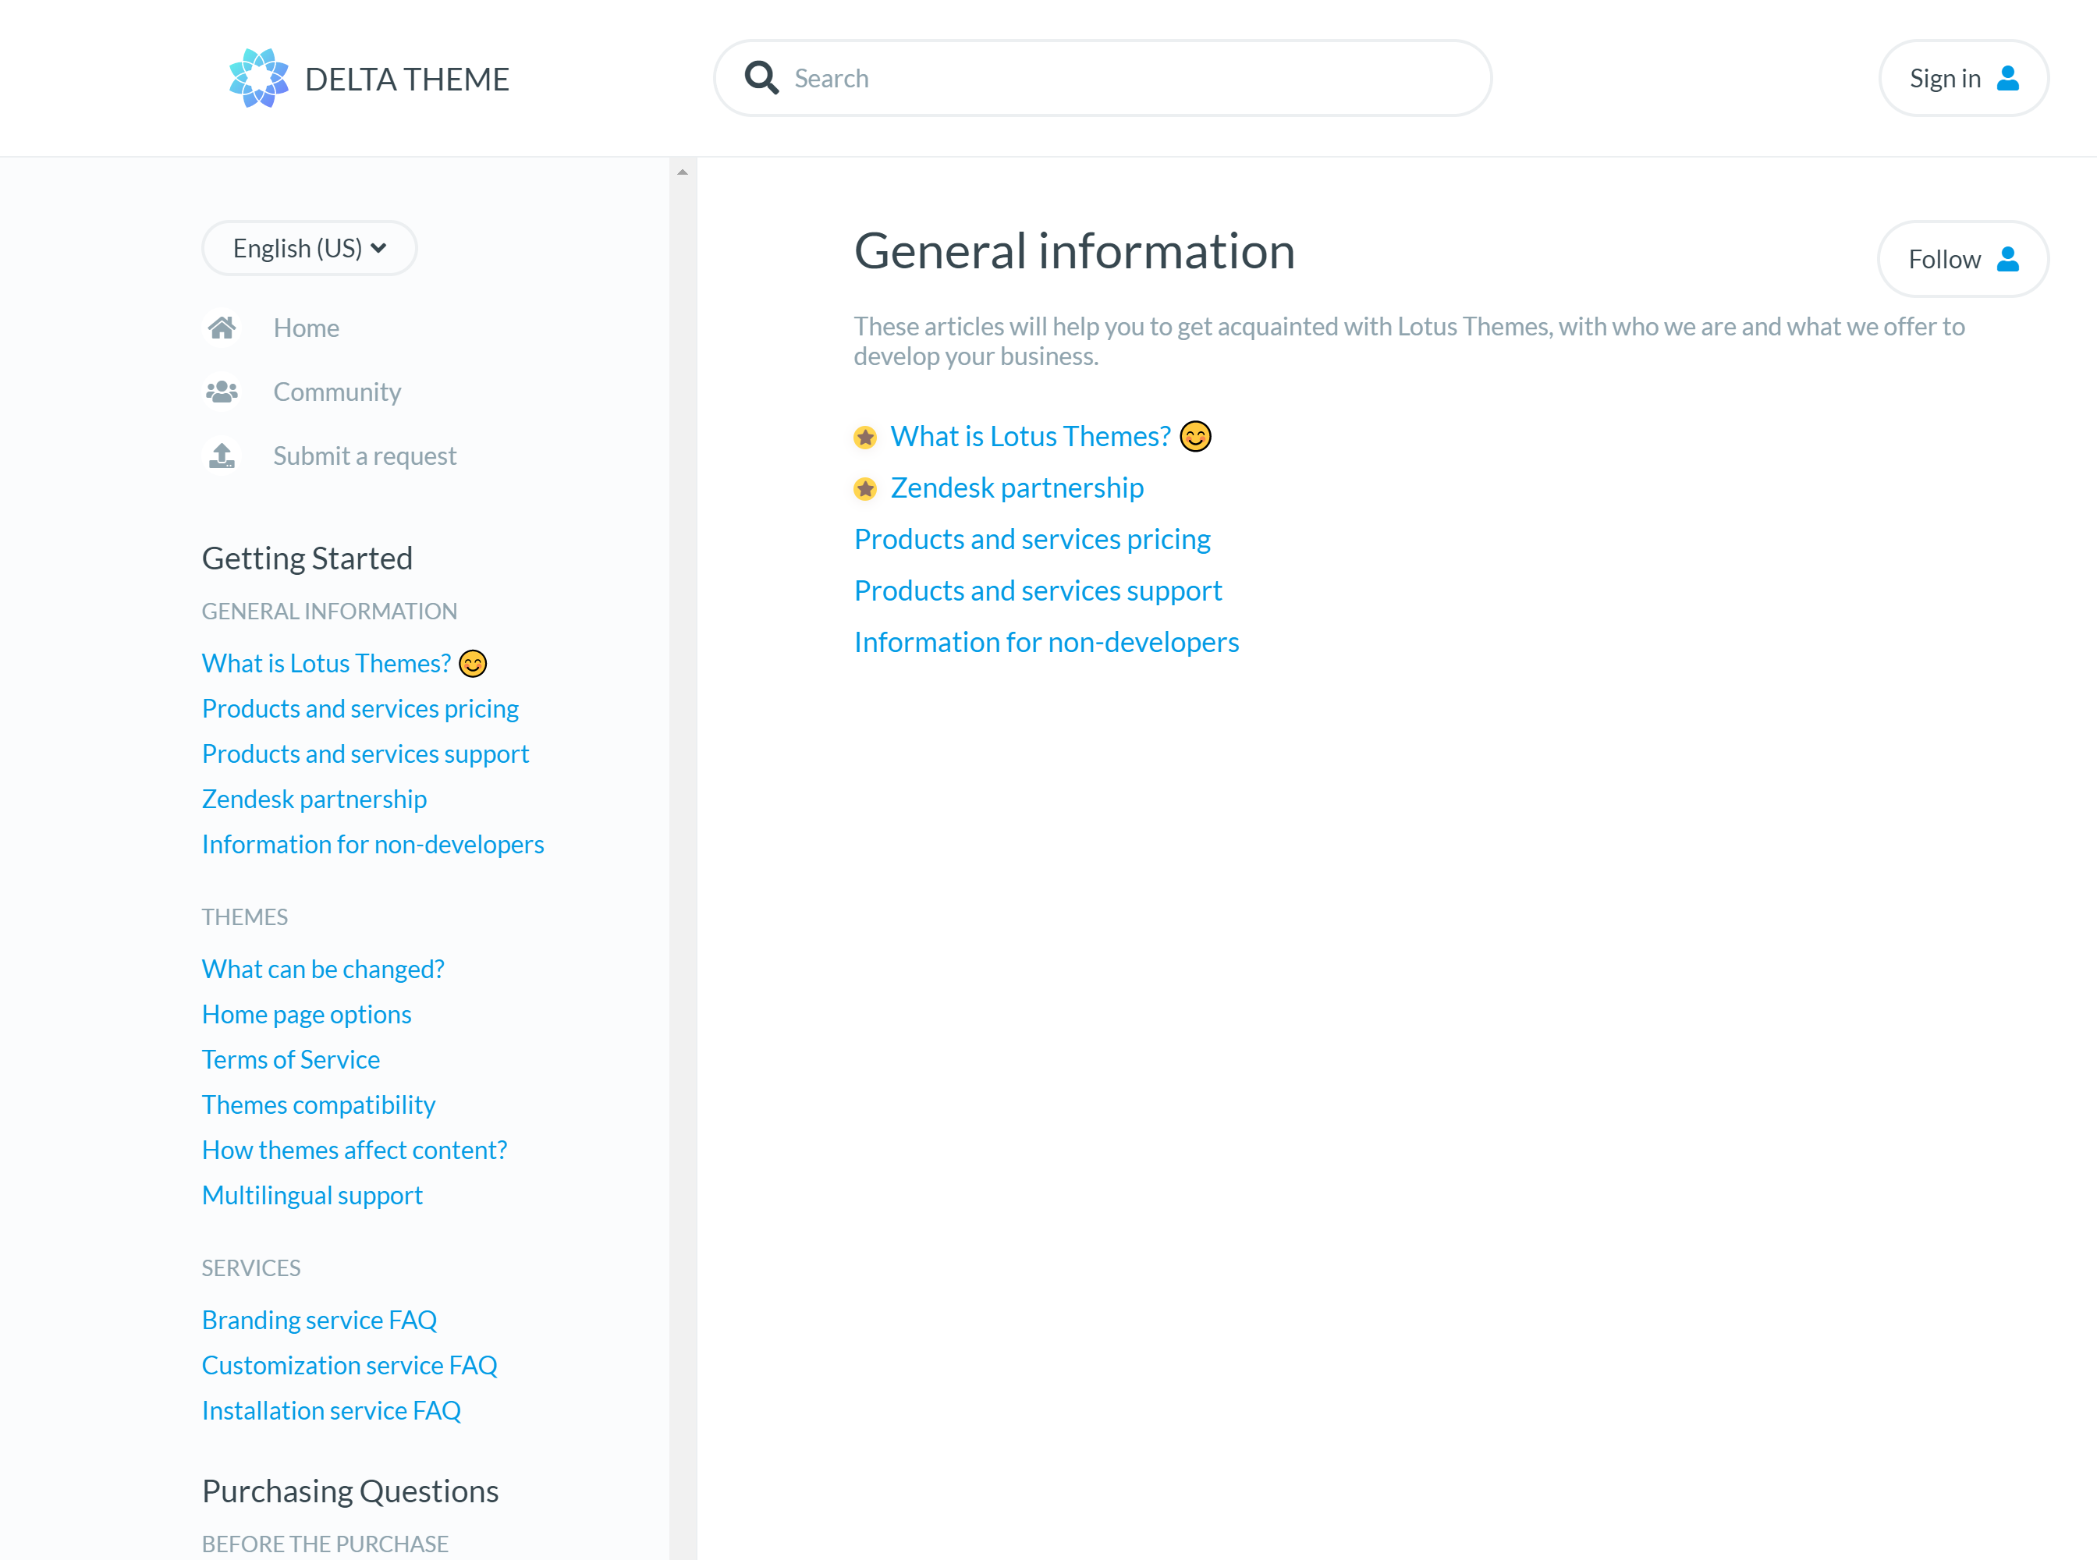
Task: Open main article Products and services pricing
Action: coord(1032,539)
